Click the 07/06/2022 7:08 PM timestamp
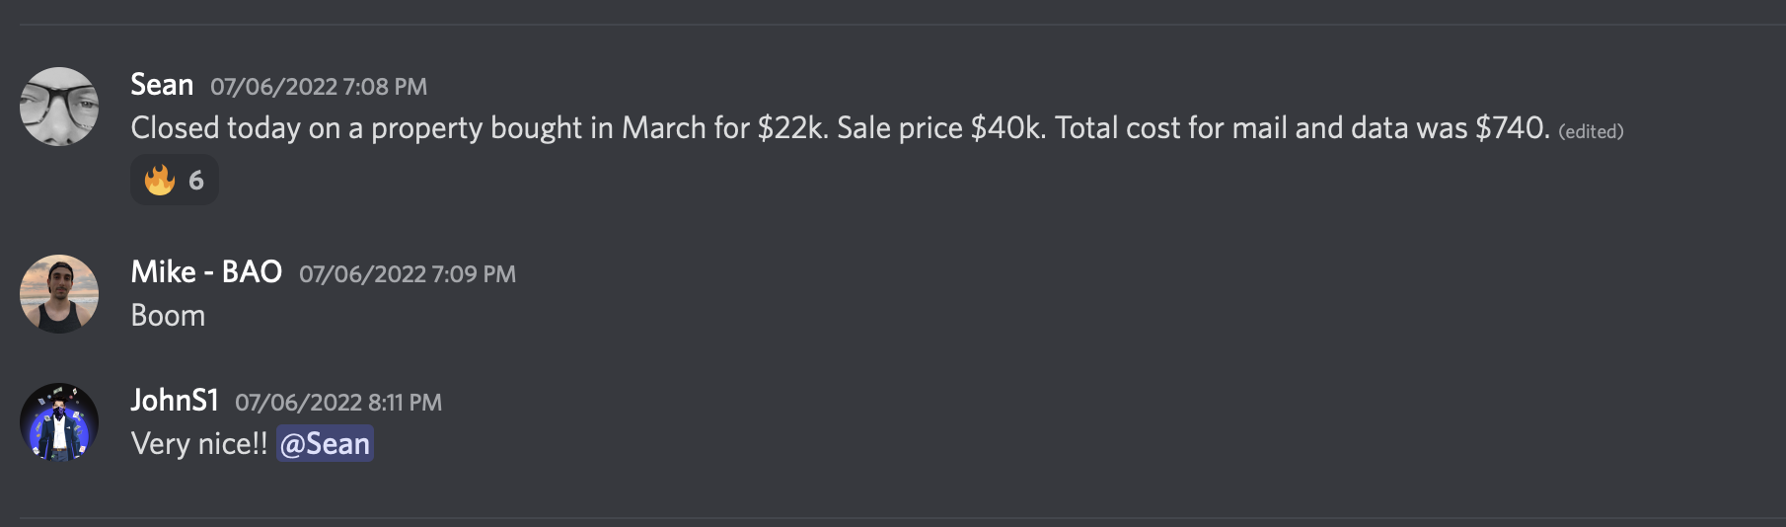Screen dimensions: 1786x527 (x=319, y=87)
